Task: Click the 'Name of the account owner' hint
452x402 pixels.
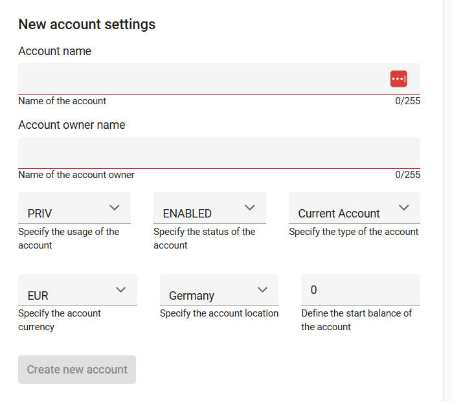Action: 76,175
